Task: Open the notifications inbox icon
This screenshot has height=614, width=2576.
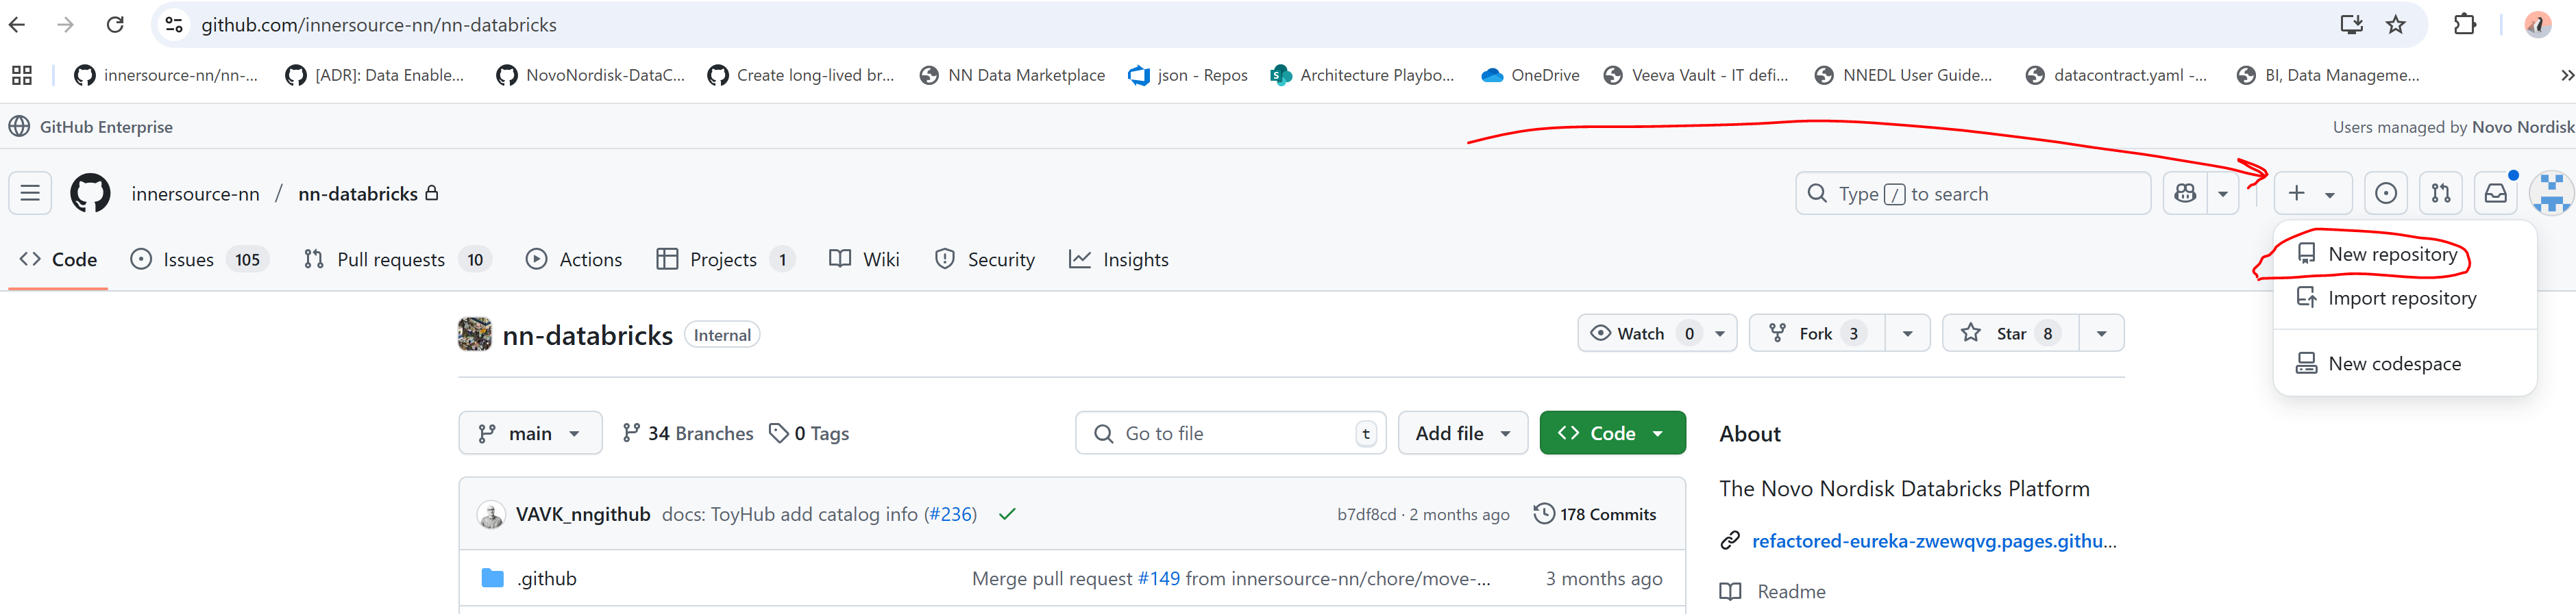Action: pos(2495,192)
